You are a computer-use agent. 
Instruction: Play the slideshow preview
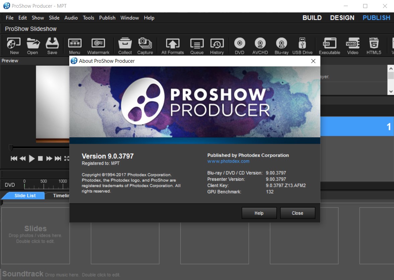(32, 159)
